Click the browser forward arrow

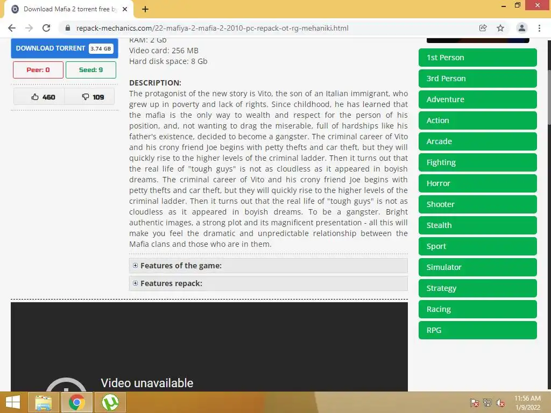[x=29, y=28]
